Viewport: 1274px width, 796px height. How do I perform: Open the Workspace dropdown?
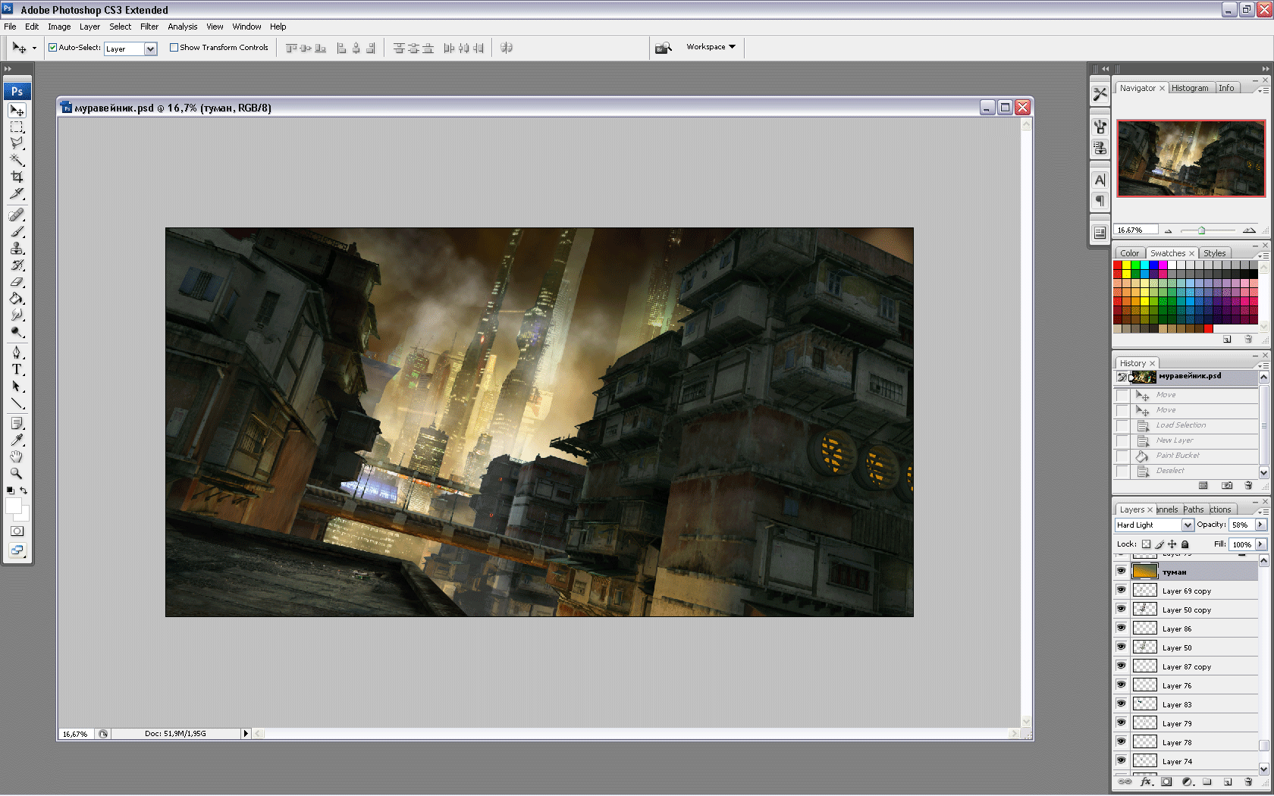(711, 47)
